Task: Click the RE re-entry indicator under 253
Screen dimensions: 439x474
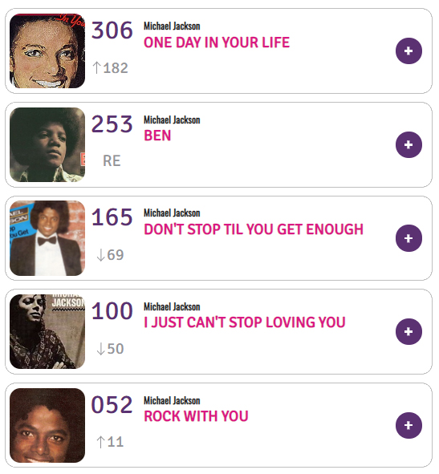Action: click(x=112, y=161)
